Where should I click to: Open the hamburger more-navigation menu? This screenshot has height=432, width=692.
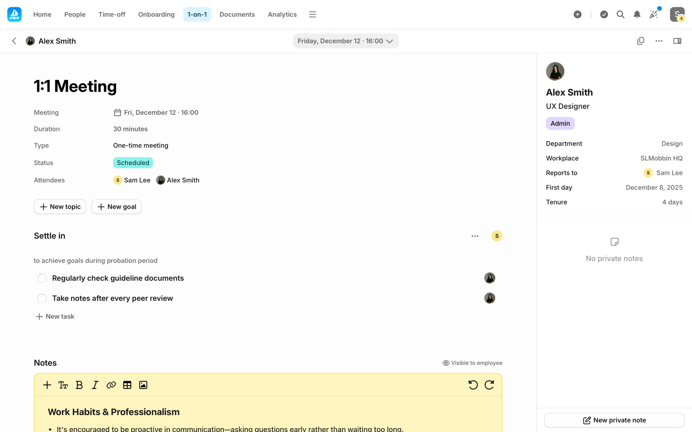pyautogui.click(x=312, y=14)
